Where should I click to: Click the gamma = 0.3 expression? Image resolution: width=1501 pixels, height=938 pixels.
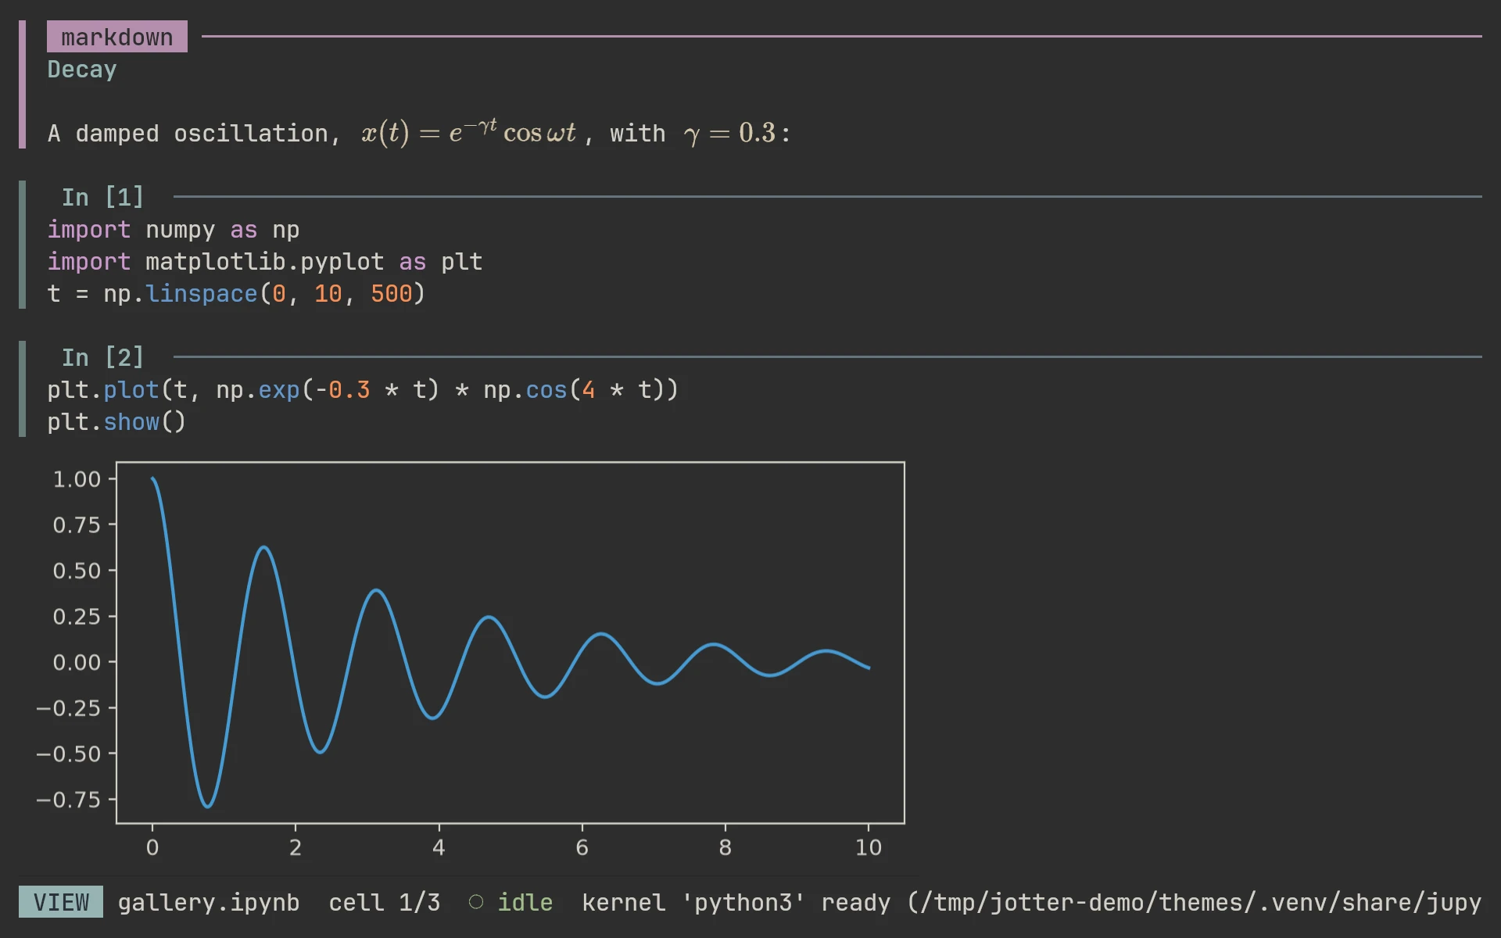[x=730, y=133]
